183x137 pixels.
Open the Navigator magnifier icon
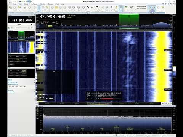coord(111,8)
